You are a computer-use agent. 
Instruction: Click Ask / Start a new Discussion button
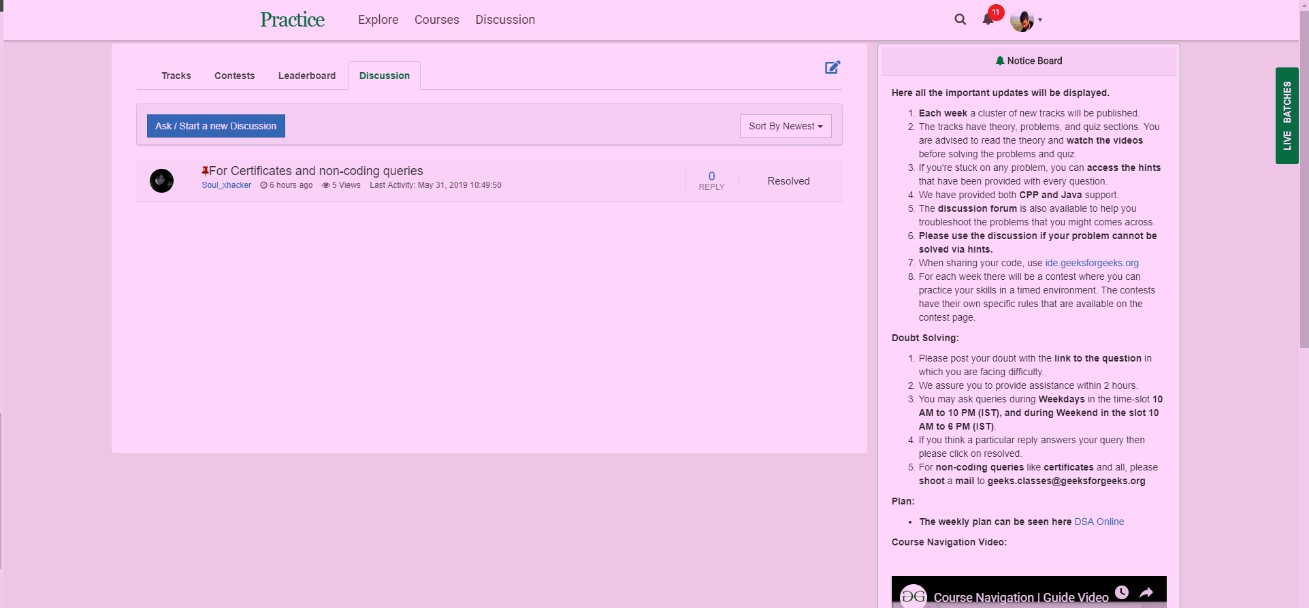click(x=216, y=126)
